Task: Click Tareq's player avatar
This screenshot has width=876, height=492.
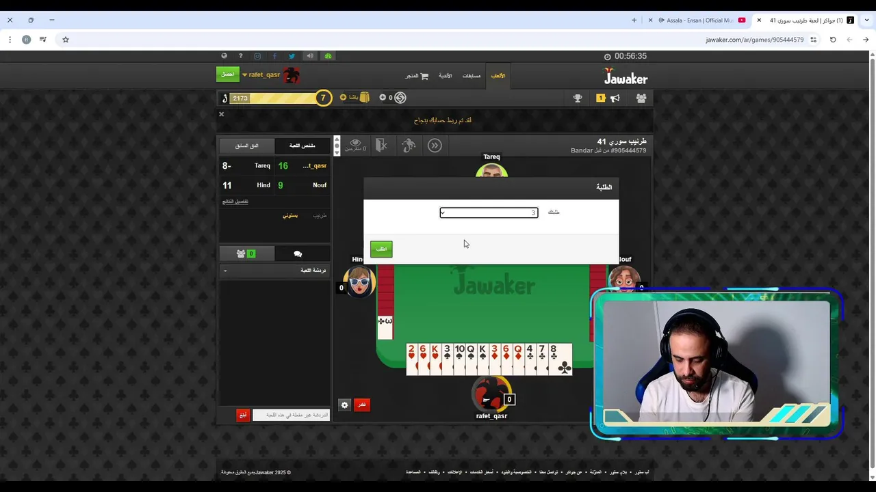Action: click(x=491, y=169)
